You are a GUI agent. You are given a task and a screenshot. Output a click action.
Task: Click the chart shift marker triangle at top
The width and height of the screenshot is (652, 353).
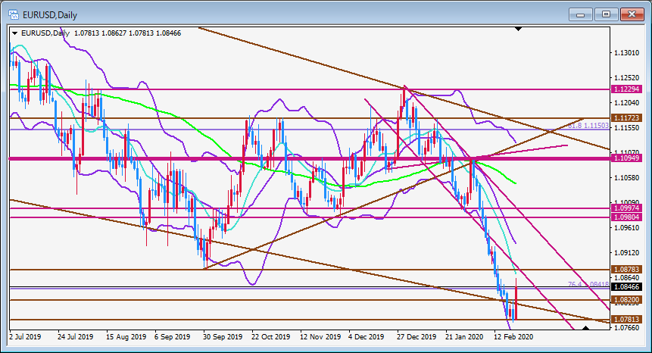pyautogui.click(x=518, y=29)
